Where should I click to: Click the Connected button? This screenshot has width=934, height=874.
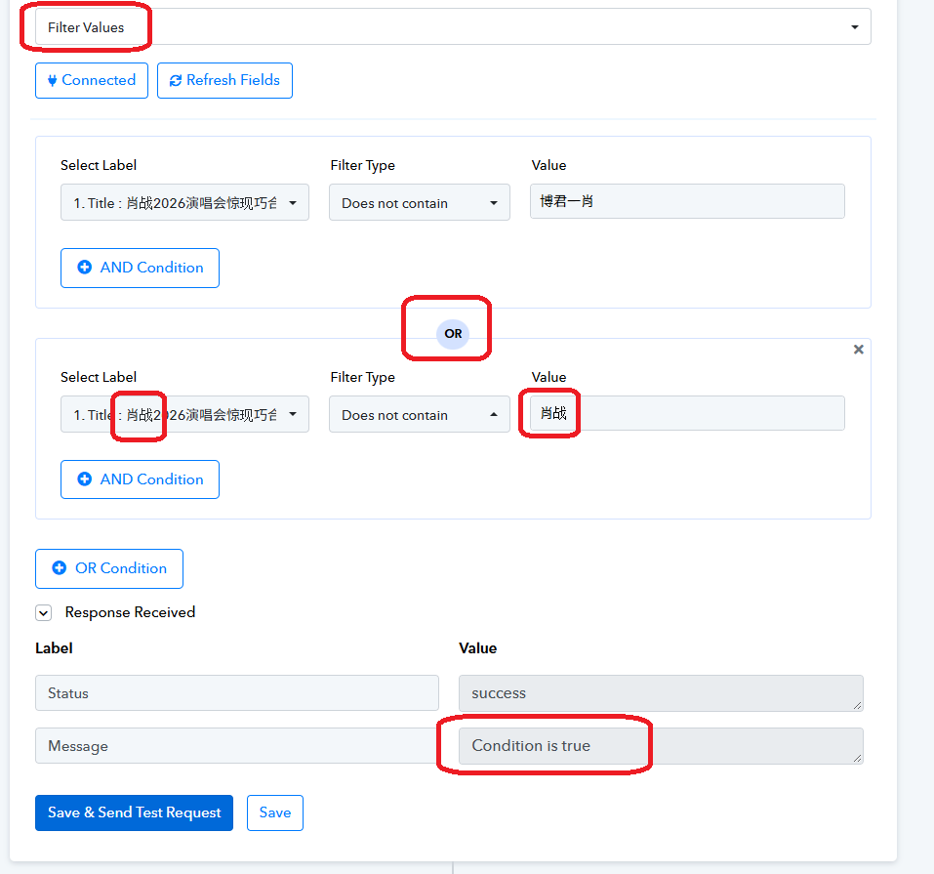coord(92,80)
